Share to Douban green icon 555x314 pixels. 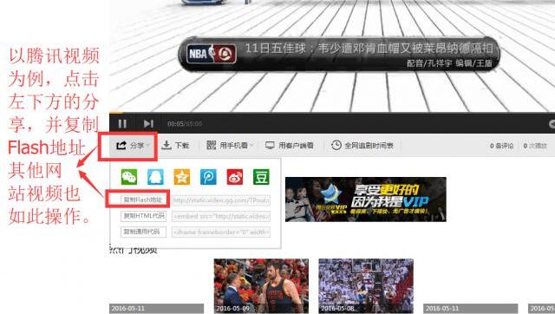[x=261, y=177]
